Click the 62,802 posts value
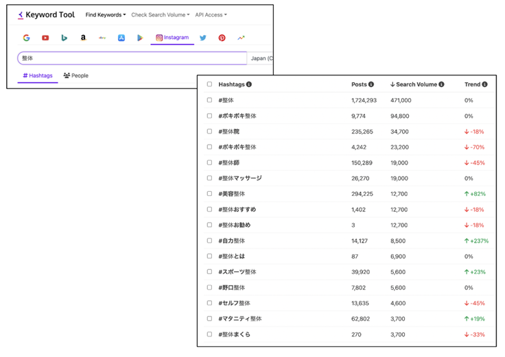The width and height of the screenshot is (505, 357). [x=360, y=319]
